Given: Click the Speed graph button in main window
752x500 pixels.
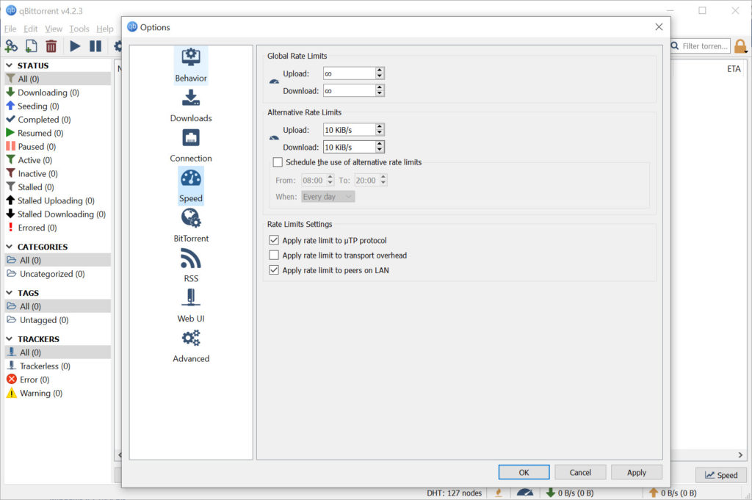Looking at the screenshot, I should point(721,475).
